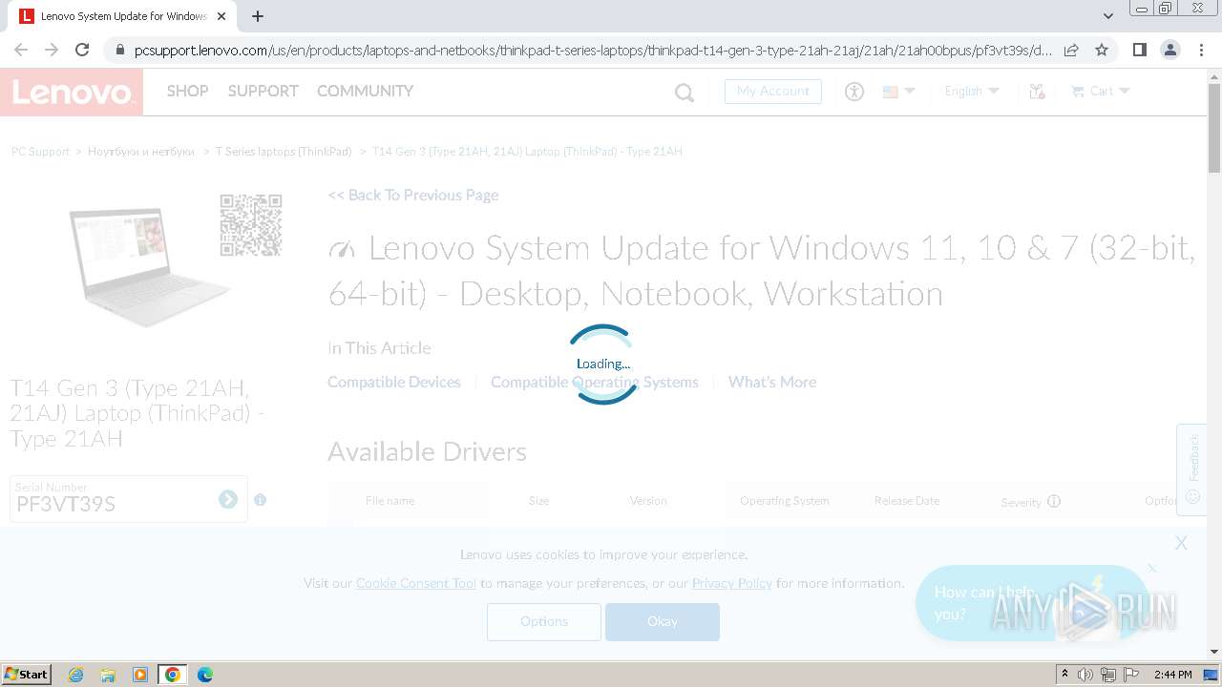Screen dimensions: 1222x687
Task: Open File Explorer from taskbar
Action: point(108,675)
